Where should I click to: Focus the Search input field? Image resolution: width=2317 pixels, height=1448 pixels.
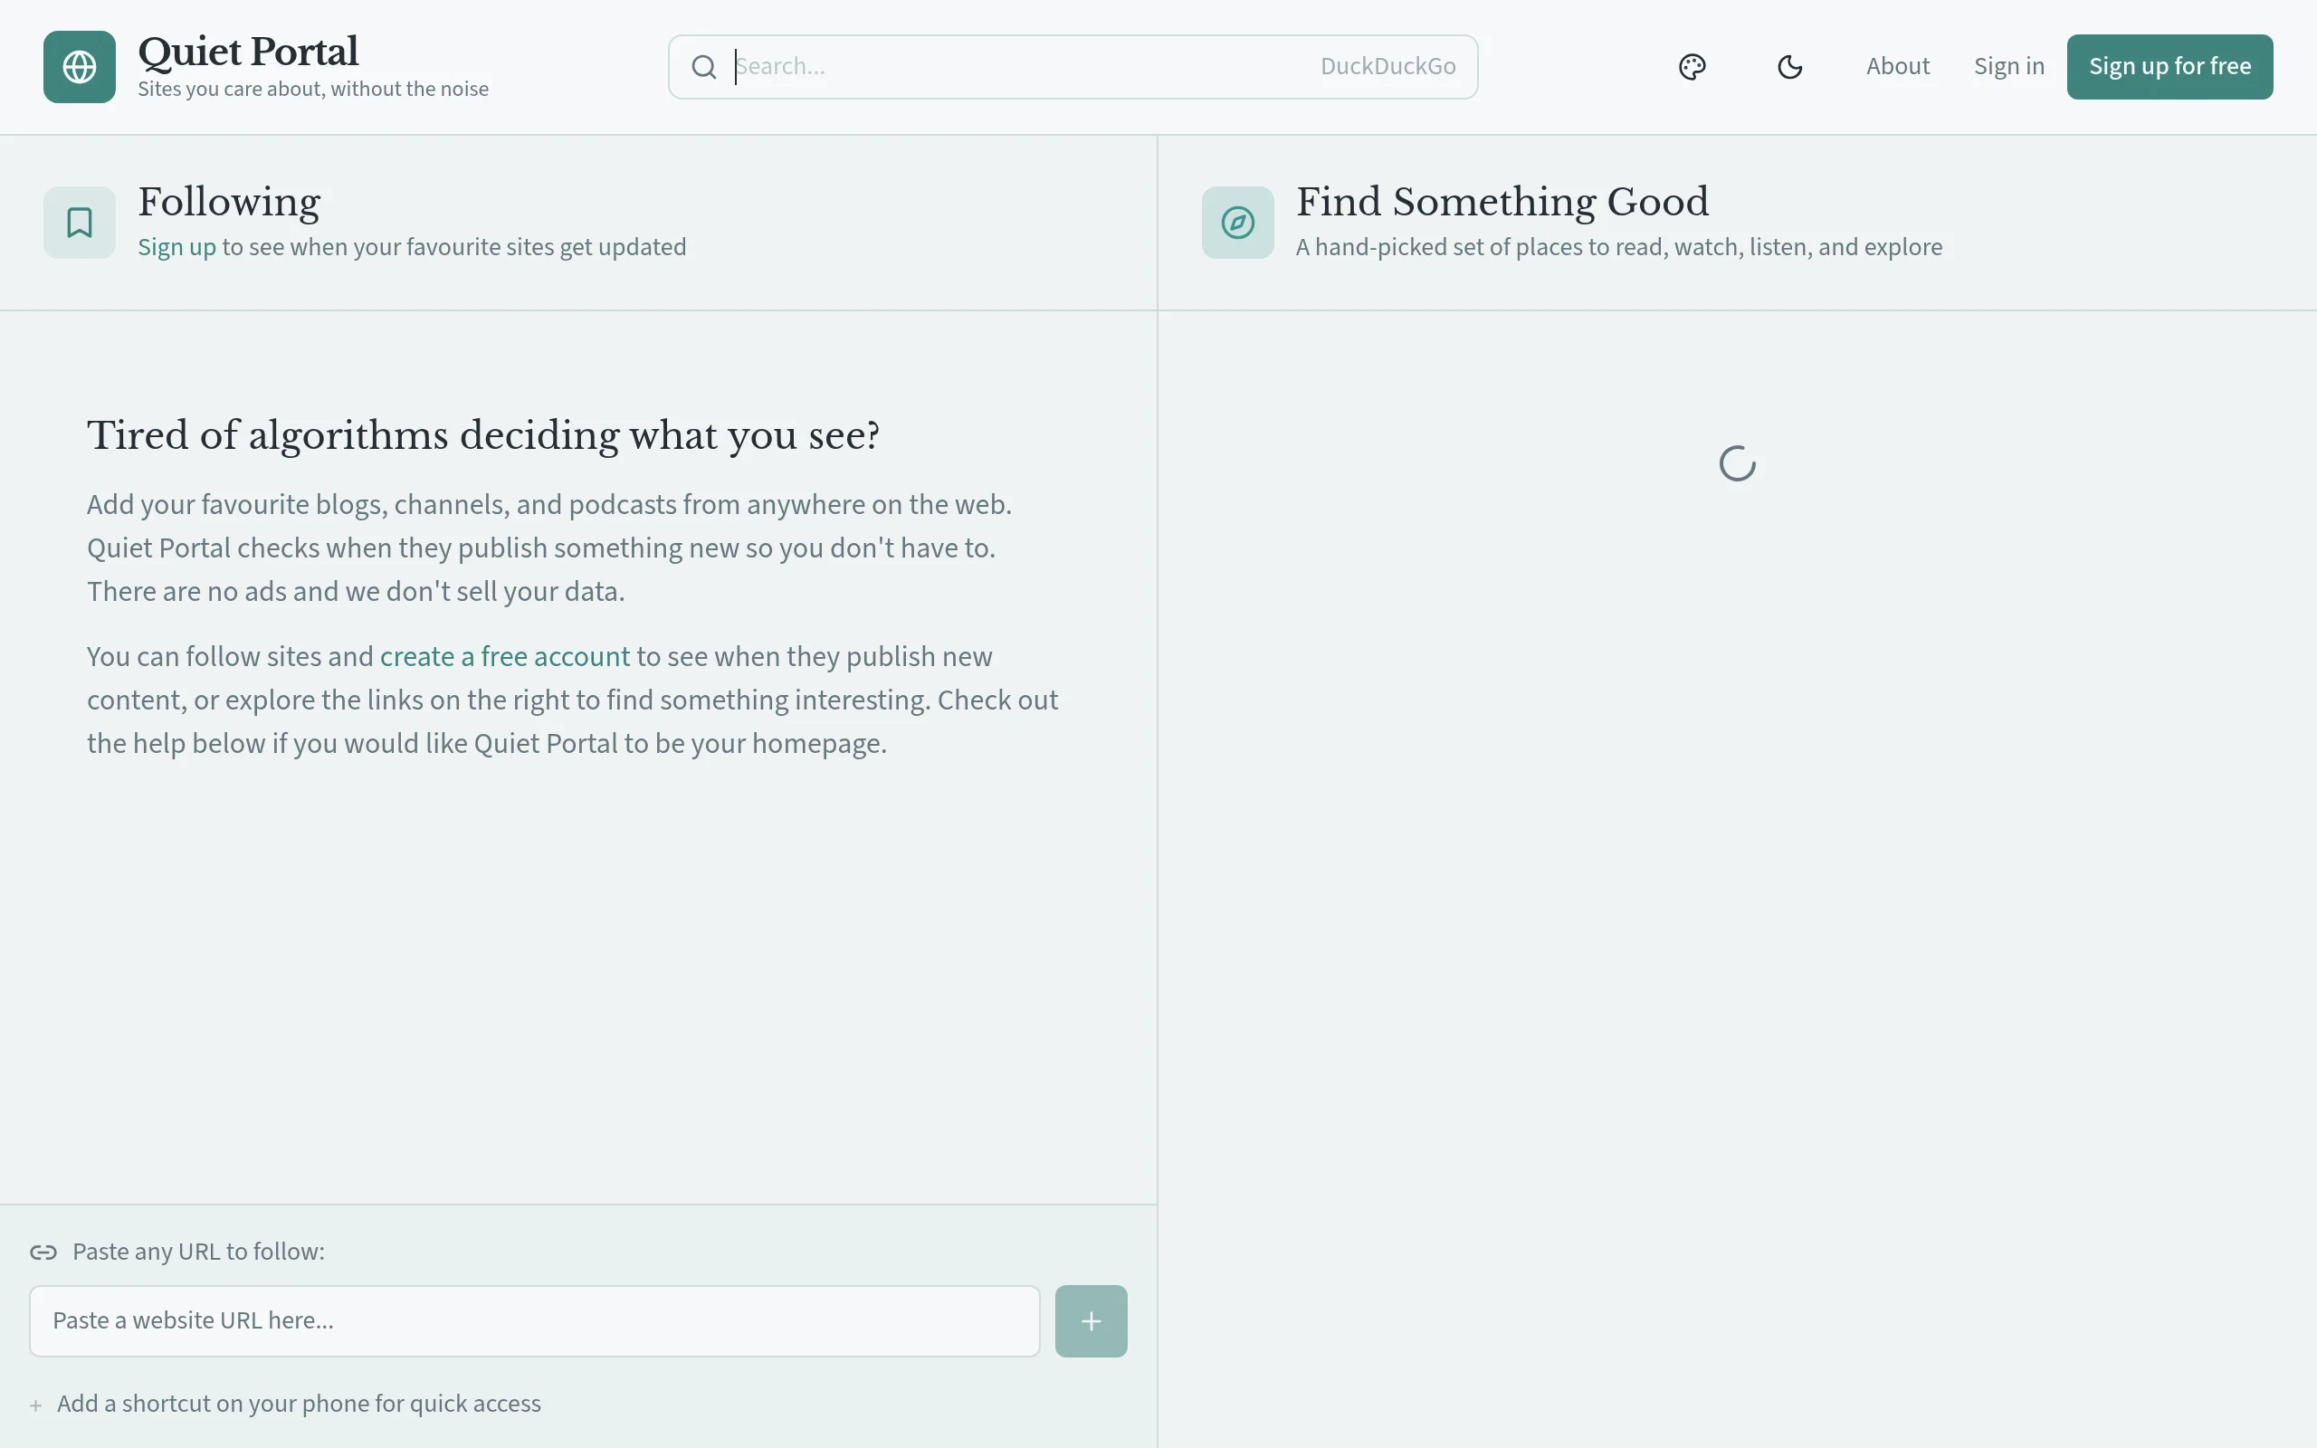click(1015, 66)
